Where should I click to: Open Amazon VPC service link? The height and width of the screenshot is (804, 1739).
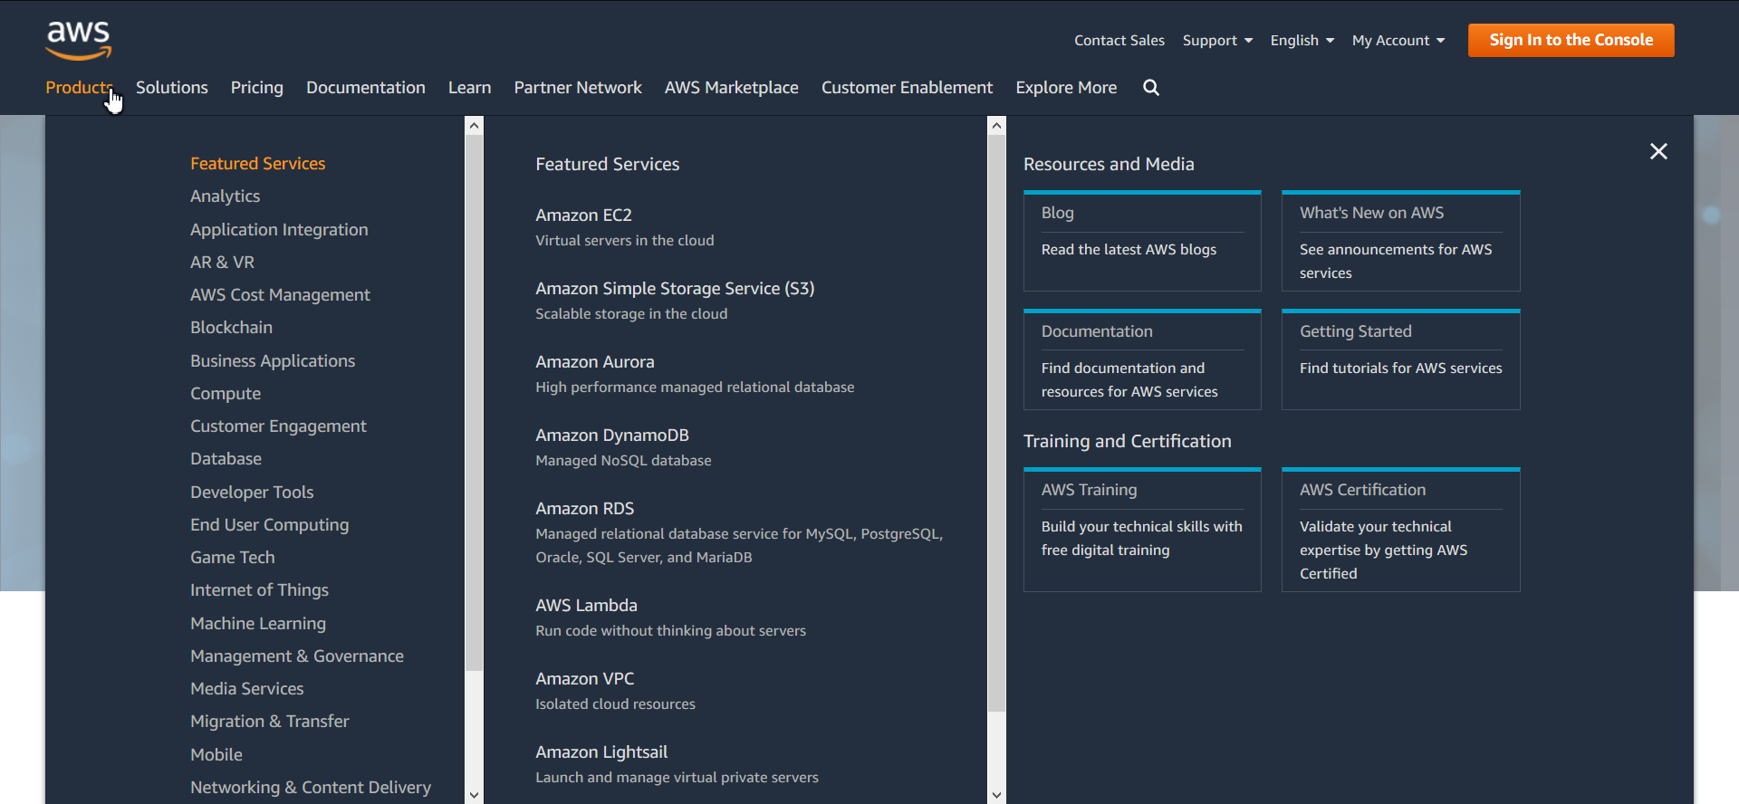pos(584,678)
